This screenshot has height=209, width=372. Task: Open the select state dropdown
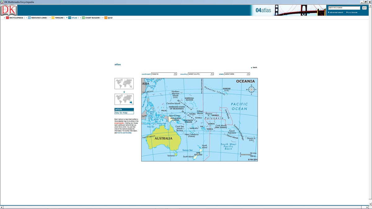[x=248, y=74]
